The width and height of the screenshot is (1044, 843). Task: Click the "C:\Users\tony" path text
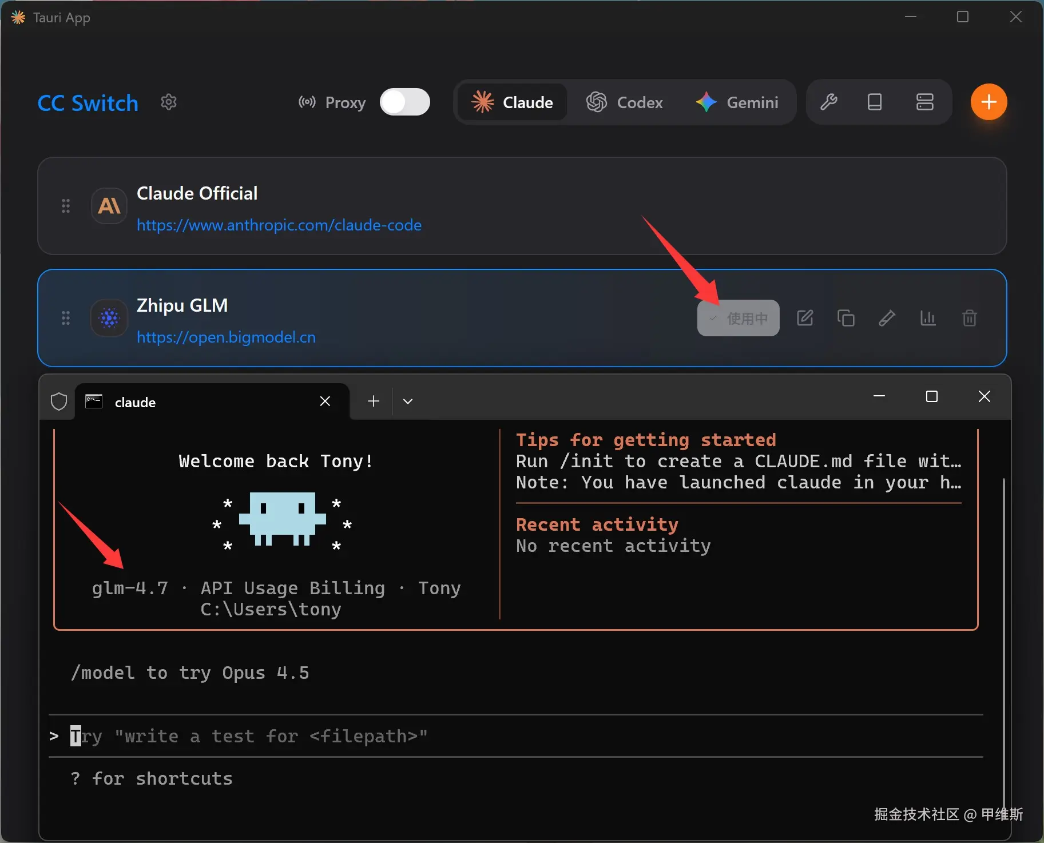[271, 610]
